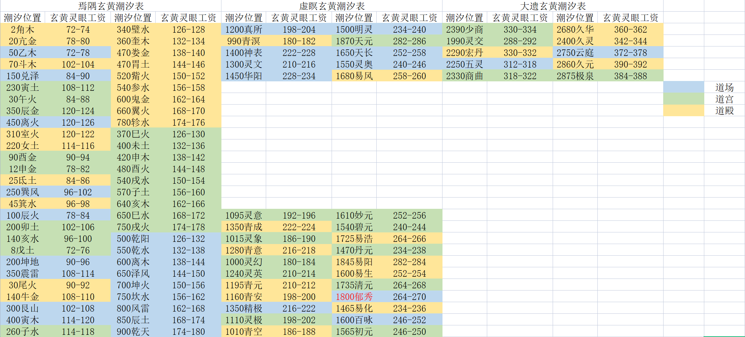Viewport: 745px width, 337px height.
Task: Select the cell 150兑泽
Action: (23, 76)
